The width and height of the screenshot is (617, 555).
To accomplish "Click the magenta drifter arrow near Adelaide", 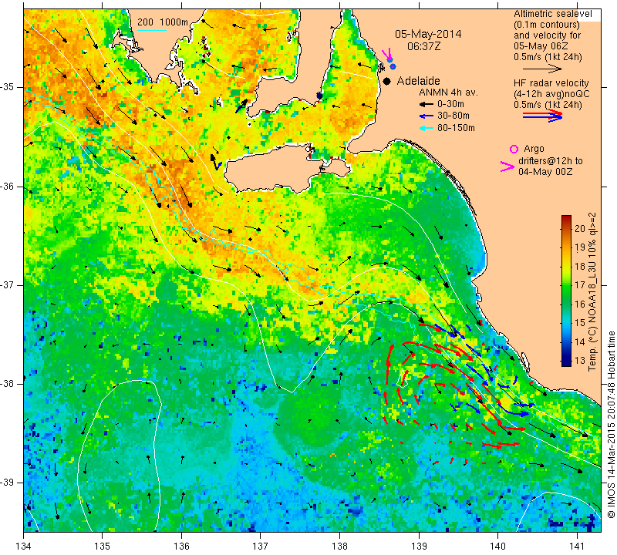I will tap(387, 53).
